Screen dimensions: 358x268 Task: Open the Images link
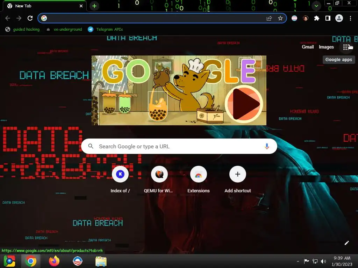[326, 47]
